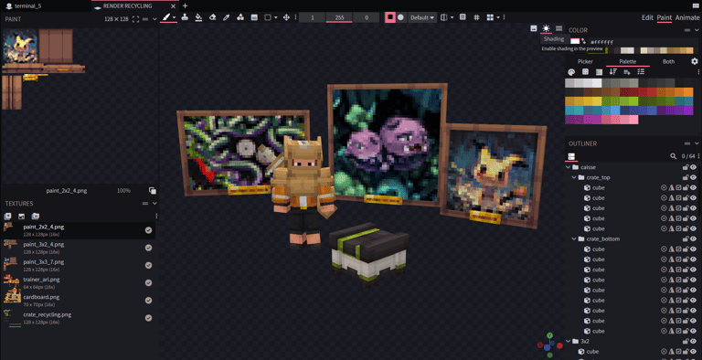This screenshot has width=702, height=360.
Task: Select the Gradient tool in toolbar
Action: 254,17
